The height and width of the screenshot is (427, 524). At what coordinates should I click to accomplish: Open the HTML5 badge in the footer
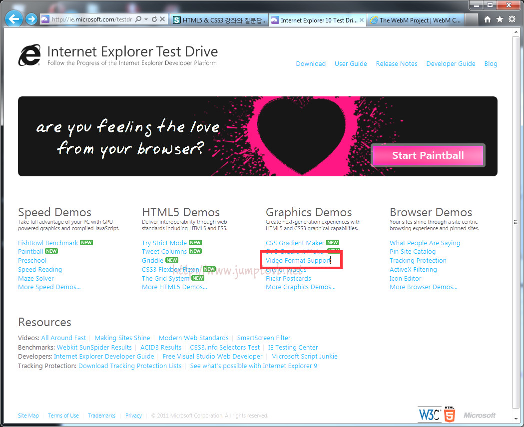[450, 415]
